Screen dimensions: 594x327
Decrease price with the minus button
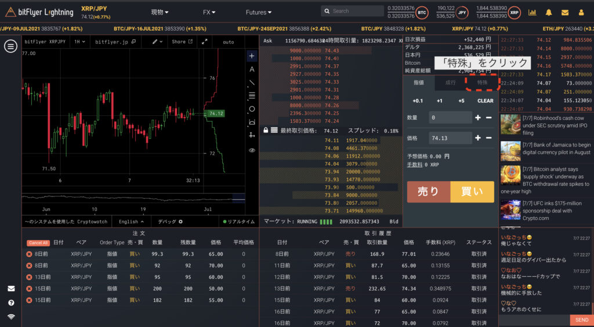[x=488, y=138]
